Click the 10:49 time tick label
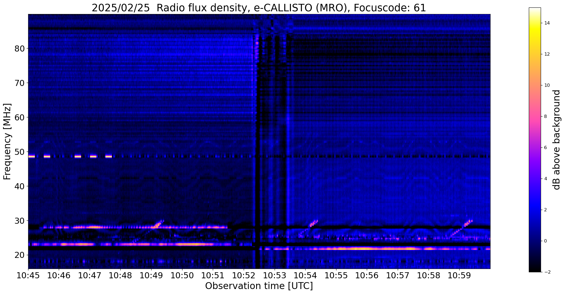The height and width of the screenshot is (294, 565). (151, 276)
